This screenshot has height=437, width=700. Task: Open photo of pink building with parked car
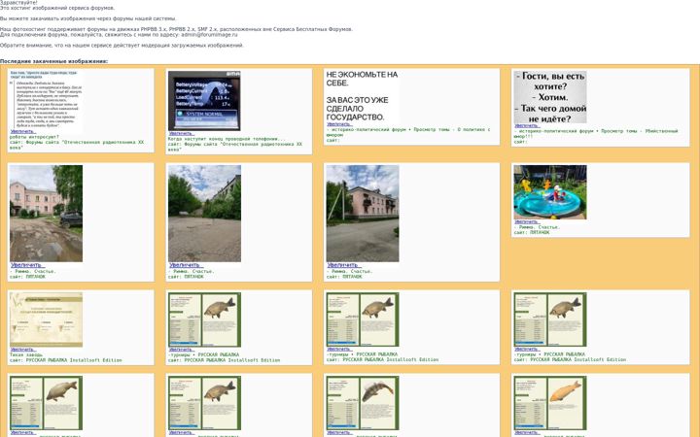(46, 213)
